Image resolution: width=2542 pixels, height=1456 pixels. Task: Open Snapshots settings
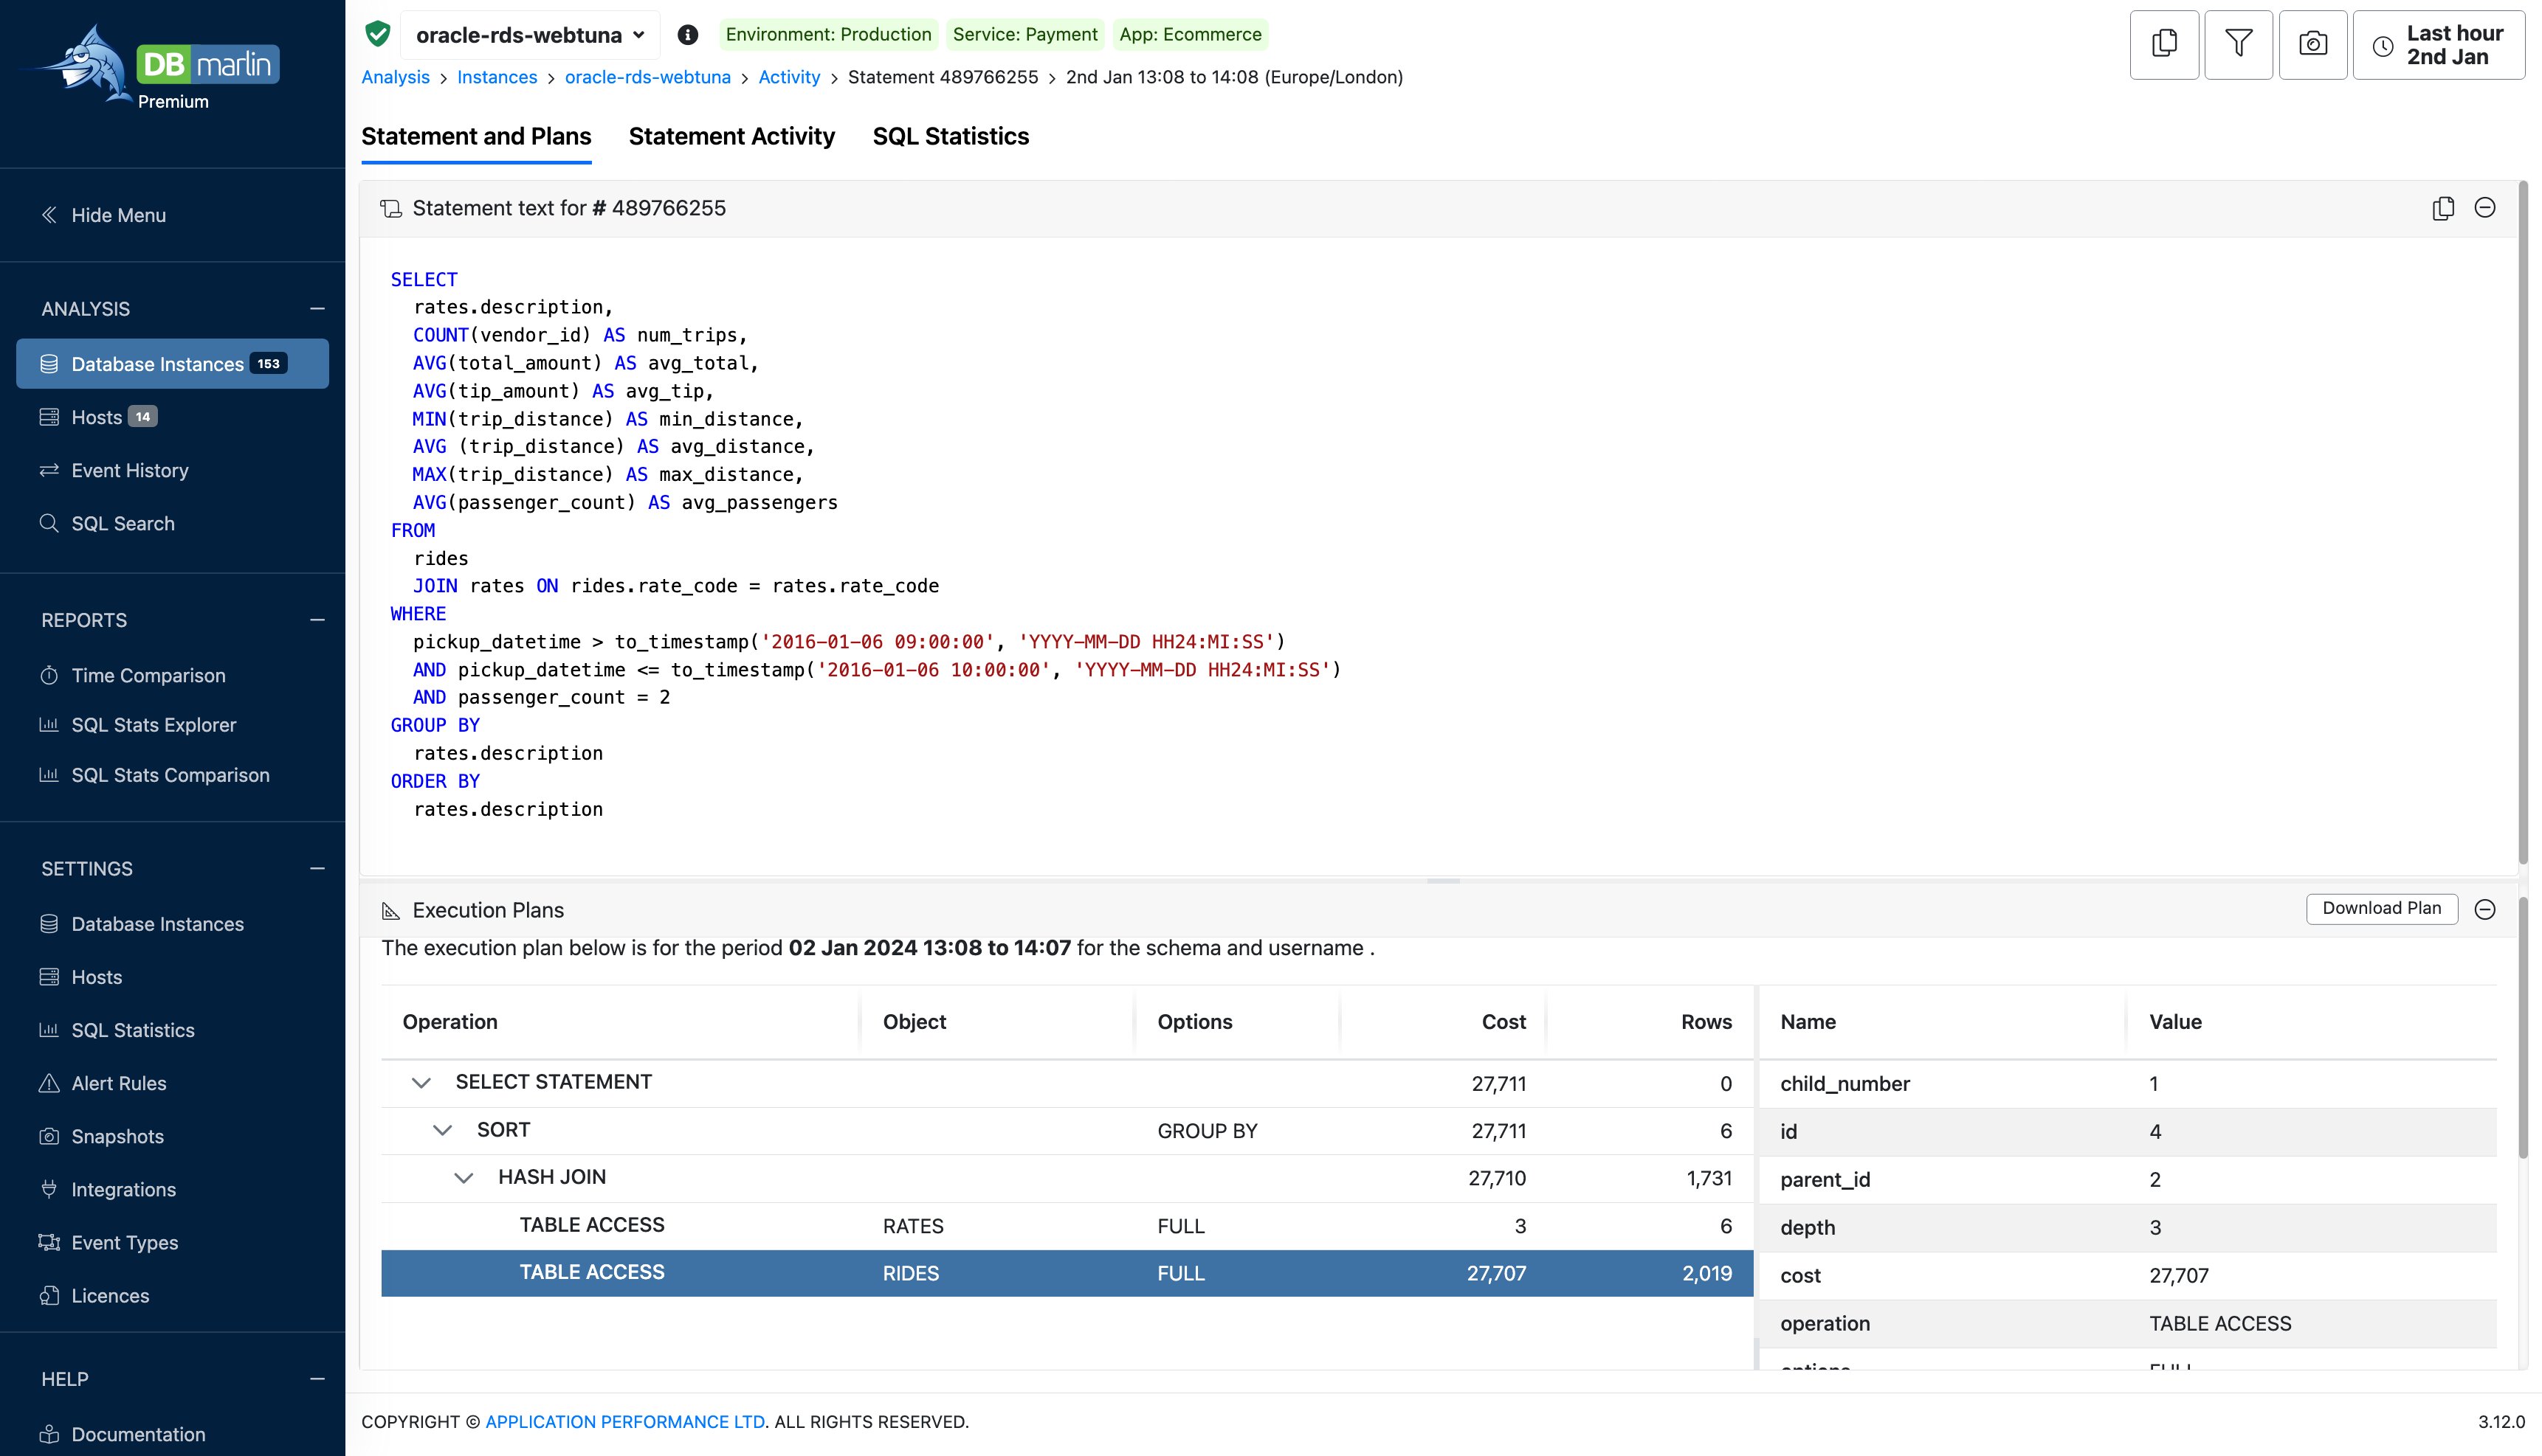pyautogui.click(x=102, y=1136)
